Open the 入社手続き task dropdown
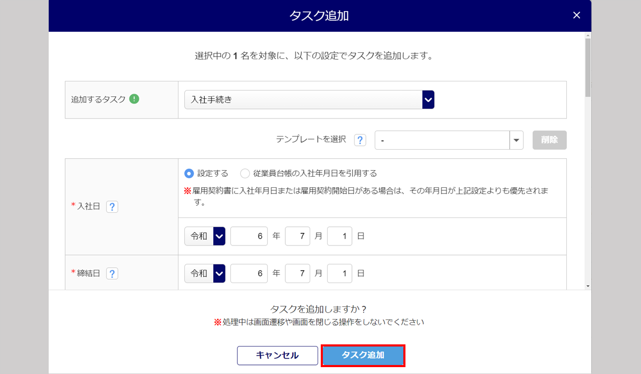Image resolution: width=641 pixels, height=374 pixels. tap(309, 99)
